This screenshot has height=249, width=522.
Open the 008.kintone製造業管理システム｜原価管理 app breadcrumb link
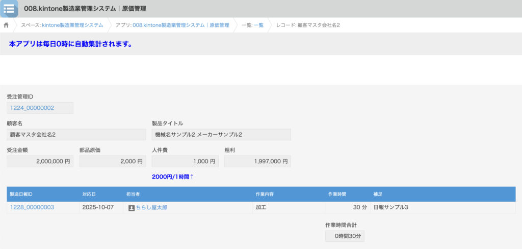(180, 25)
